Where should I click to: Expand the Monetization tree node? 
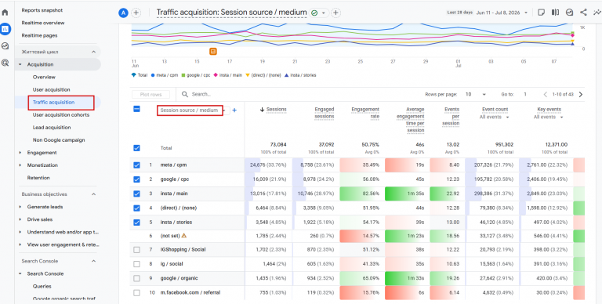coord(20,165)
